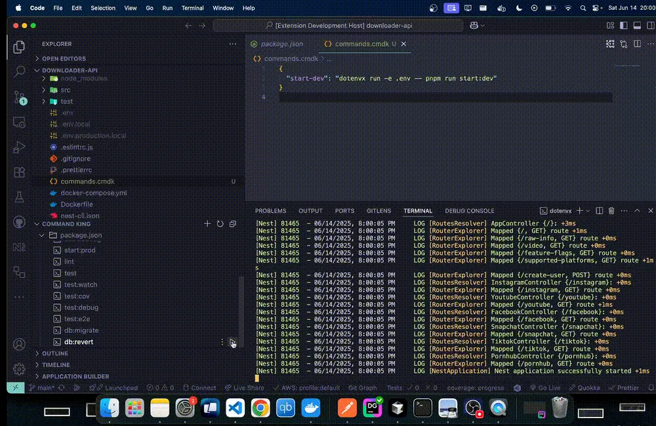
Task: Toggle the bottom panel layout button
Action: [637, 26]
